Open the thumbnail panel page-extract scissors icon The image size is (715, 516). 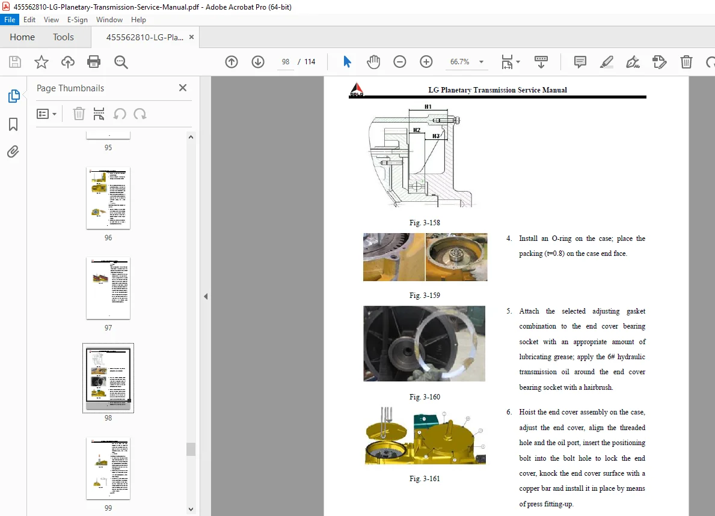tap(99, 114)
